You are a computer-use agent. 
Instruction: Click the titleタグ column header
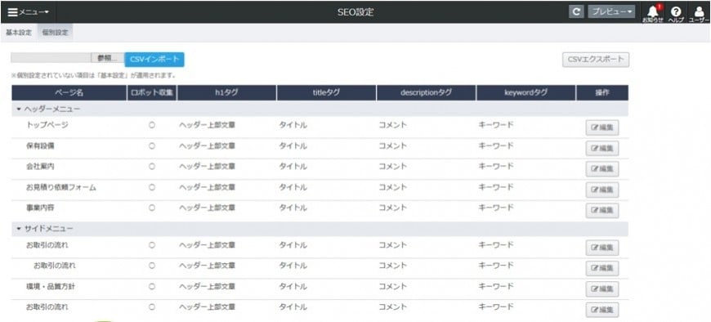[x=326, y=92]
